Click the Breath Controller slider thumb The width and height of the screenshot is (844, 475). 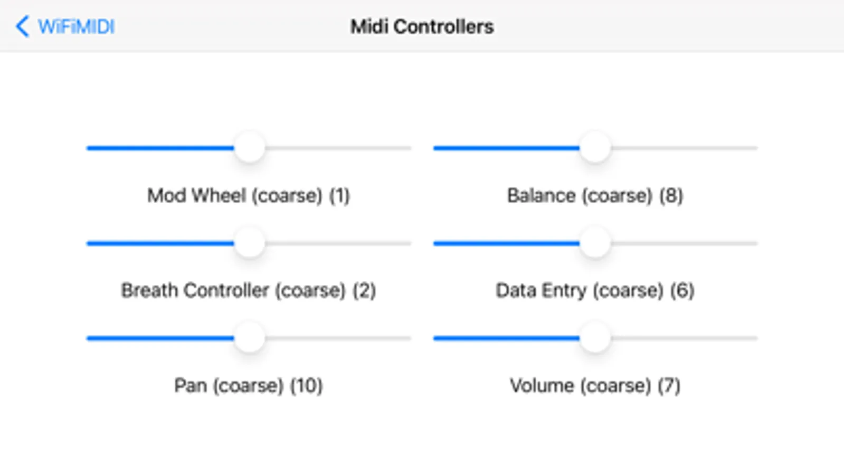(249, 243)
